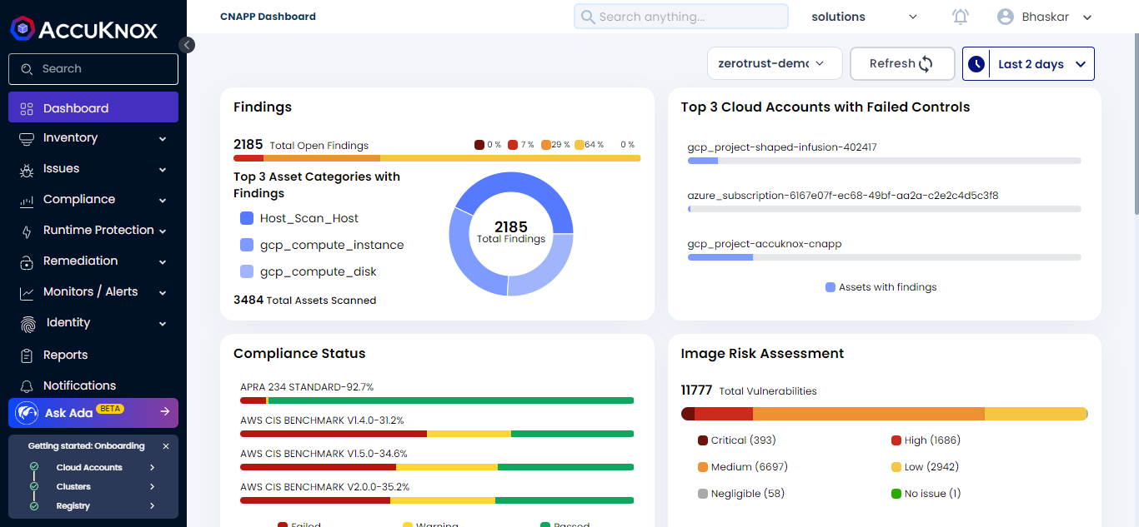Click the user avatar icon beside Bhaskar

point(1006,17)
